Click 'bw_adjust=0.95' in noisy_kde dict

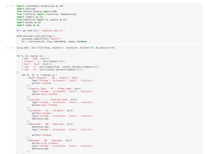coord(105,48)
